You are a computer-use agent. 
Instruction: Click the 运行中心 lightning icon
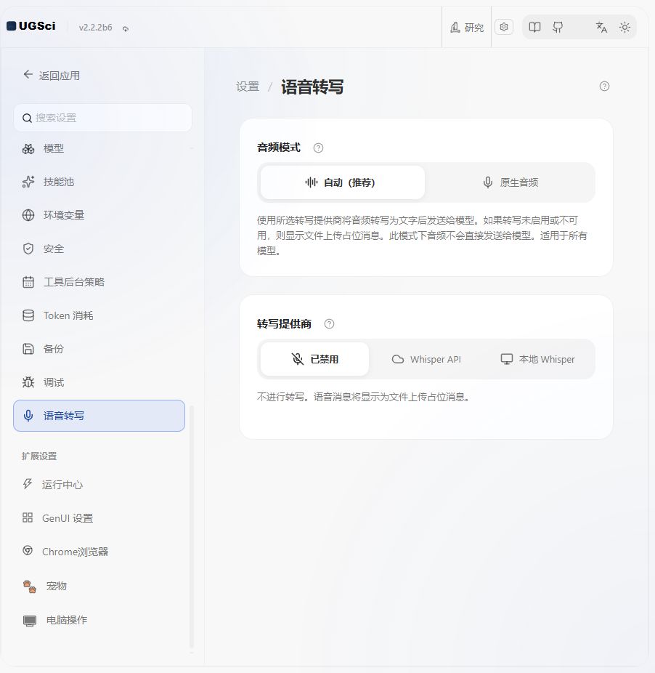click(28, 484)
